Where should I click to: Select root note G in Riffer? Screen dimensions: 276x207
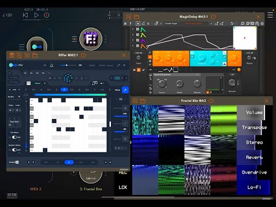[x=79, y=90]
